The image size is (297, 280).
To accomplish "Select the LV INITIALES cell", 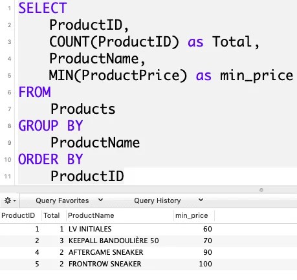I will pos(90,229).
